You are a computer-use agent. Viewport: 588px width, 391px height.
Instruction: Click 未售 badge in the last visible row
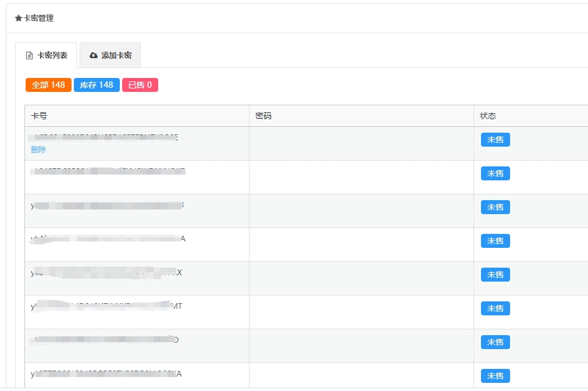(495, 376)
